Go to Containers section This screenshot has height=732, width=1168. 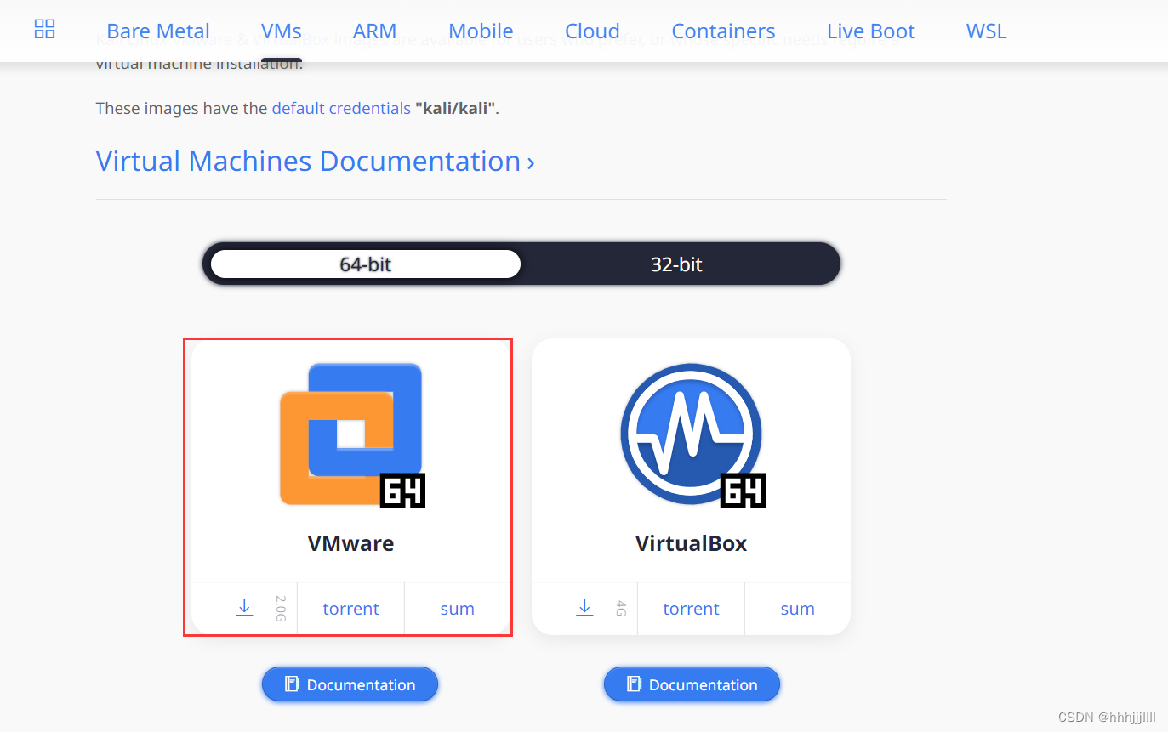[x=723, y=31]
